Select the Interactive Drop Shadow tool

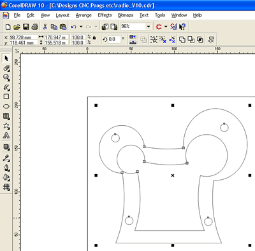[6, 147]
